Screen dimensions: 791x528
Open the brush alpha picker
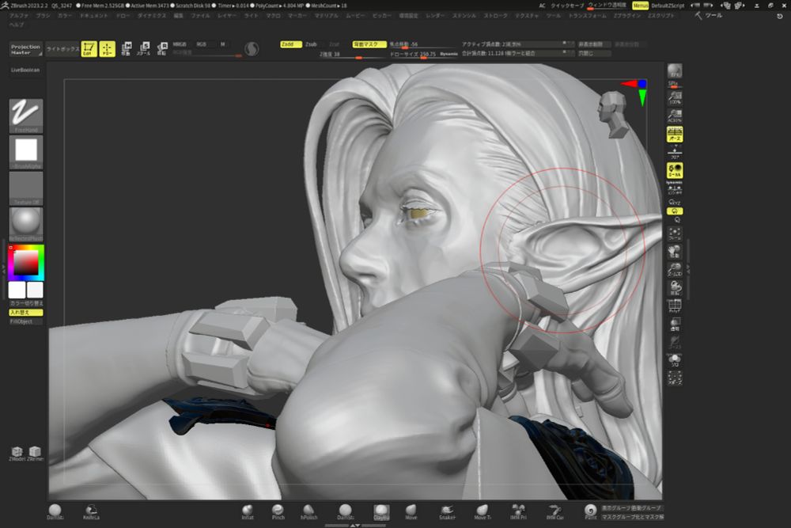pyautogui.click(x=26, y=151)
